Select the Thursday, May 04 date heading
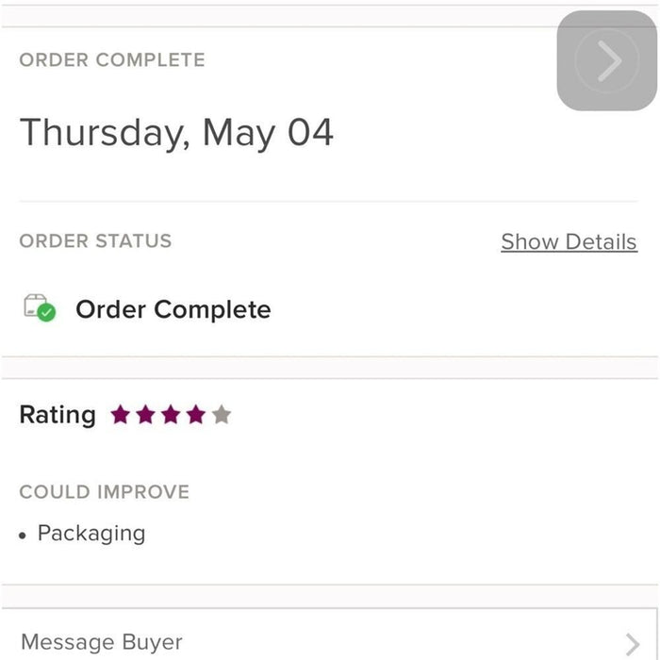Image resolution: width=660 pixels, height=660 pixels. click(176, 133)
